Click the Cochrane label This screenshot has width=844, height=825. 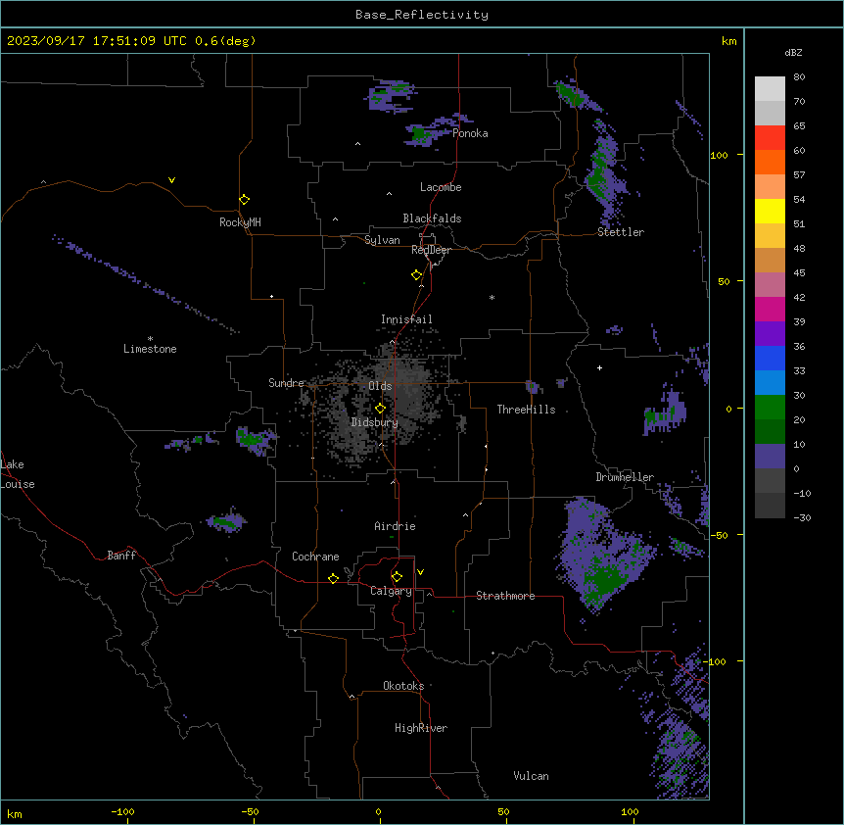pos(315,557)
